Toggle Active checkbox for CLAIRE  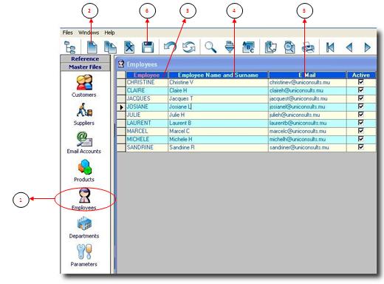click(x=361, y=90)
